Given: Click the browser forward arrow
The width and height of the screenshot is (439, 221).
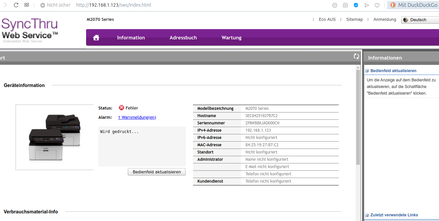Looking at the screenshot, I should coord(5,5).
